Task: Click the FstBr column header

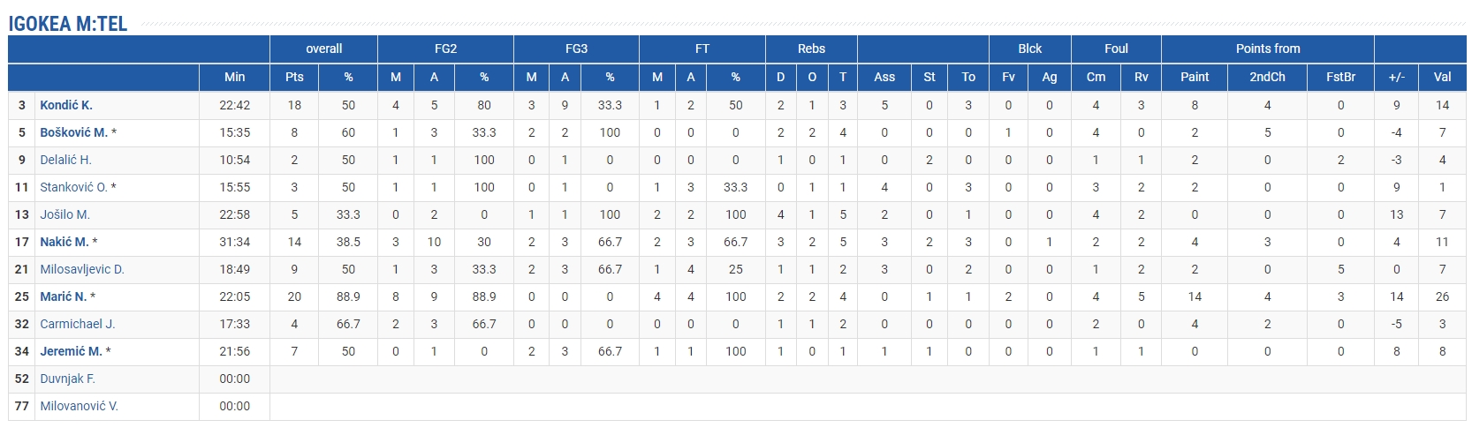Action: point(1340,77)
